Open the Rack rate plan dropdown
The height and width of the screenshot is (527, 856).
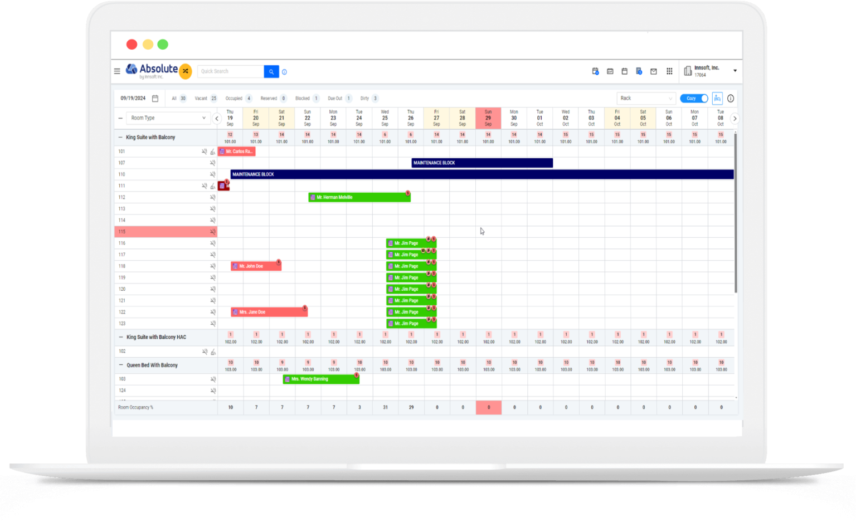click(x=645, y=98)
